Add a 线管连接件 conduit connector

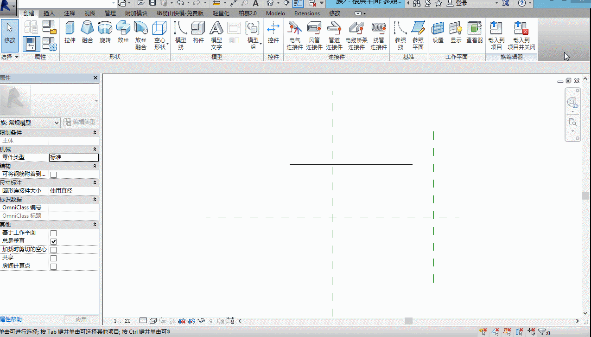[379, 35]
